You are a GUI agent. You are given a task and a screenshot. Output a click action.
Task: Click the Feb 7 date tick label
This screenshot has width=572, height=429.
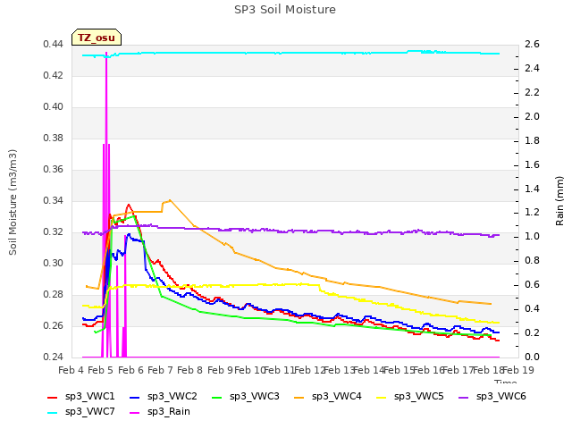[160, 370]
